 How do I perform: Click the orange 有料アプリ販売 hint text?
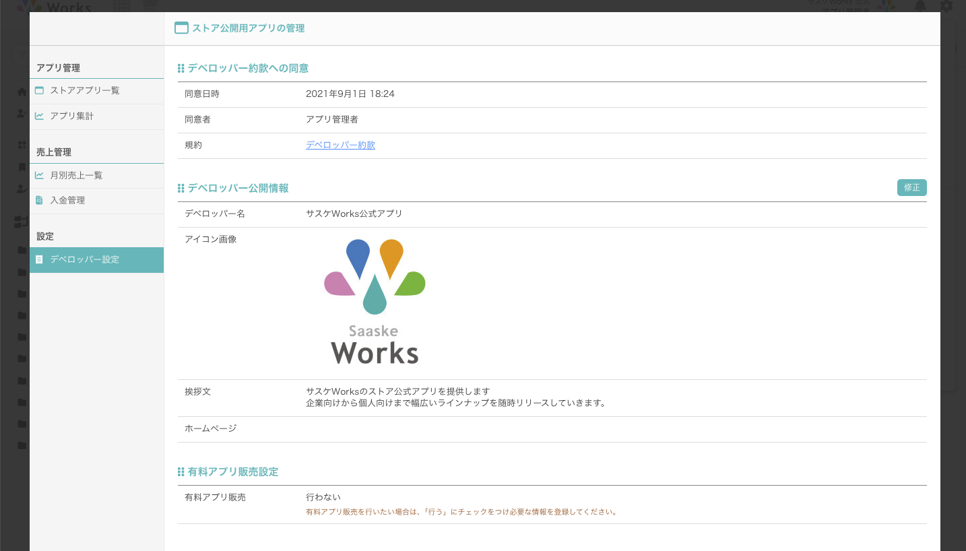pyautogui.click(x=461, y=512)
